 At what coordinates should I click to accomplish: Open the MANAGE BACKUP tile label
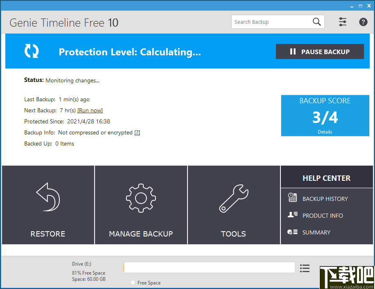(141, 234)
